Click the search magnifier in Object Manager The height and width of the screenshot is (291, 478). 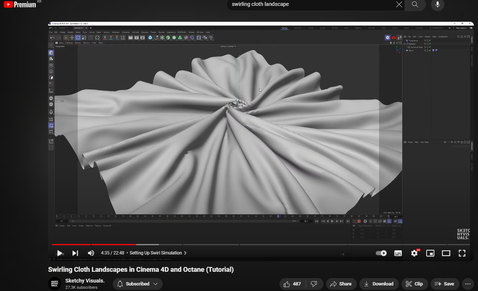[458, 37]
